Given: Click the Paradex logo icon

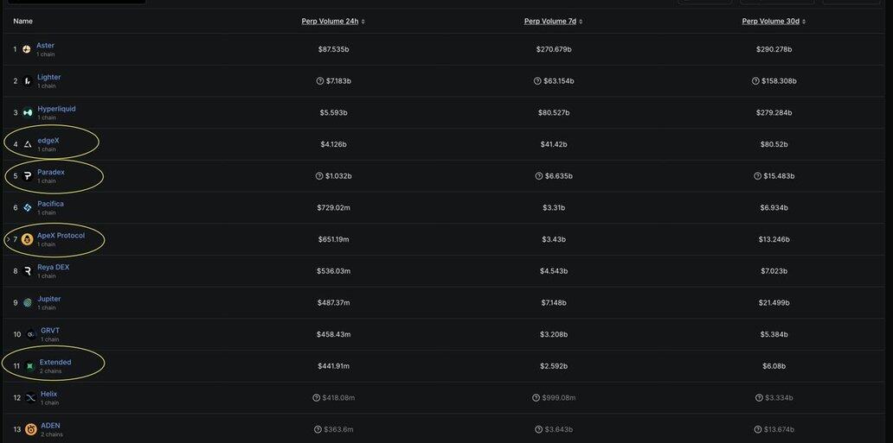Looking at the screenshot, I should (28, 176).
